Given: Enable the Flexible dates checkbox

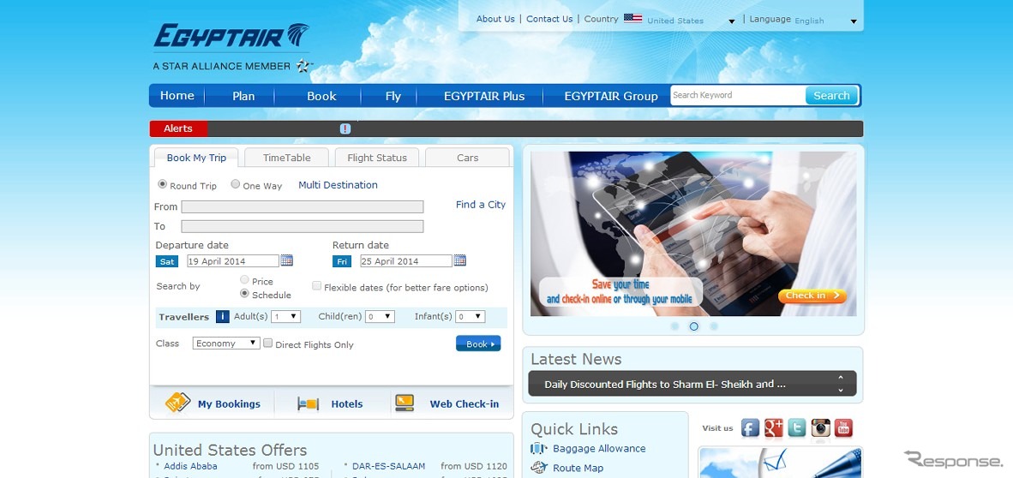Looking at the screenshot, I should pos(316,285).
